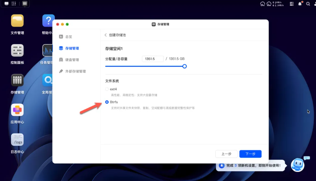Minimize the 存储管理 window with yellow button
The image size is (316, 181).
pos(63,24)
